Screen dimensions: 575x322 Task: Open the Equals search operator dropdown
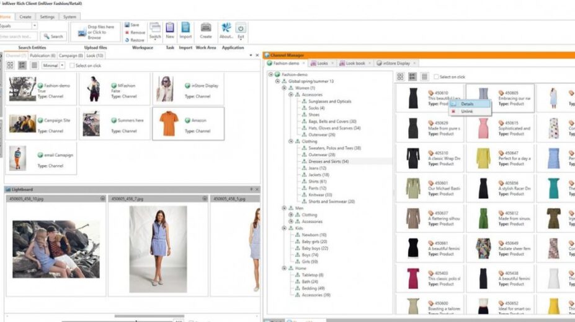34,26
